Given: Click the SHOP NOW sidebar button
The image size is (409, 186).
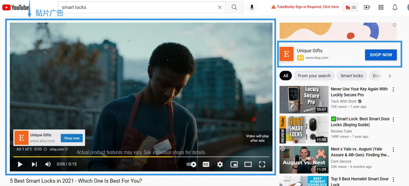Looking at the screenshot, I should 381,55.
